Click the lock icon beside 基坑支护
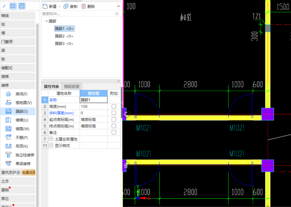 [x=18, y=173]
